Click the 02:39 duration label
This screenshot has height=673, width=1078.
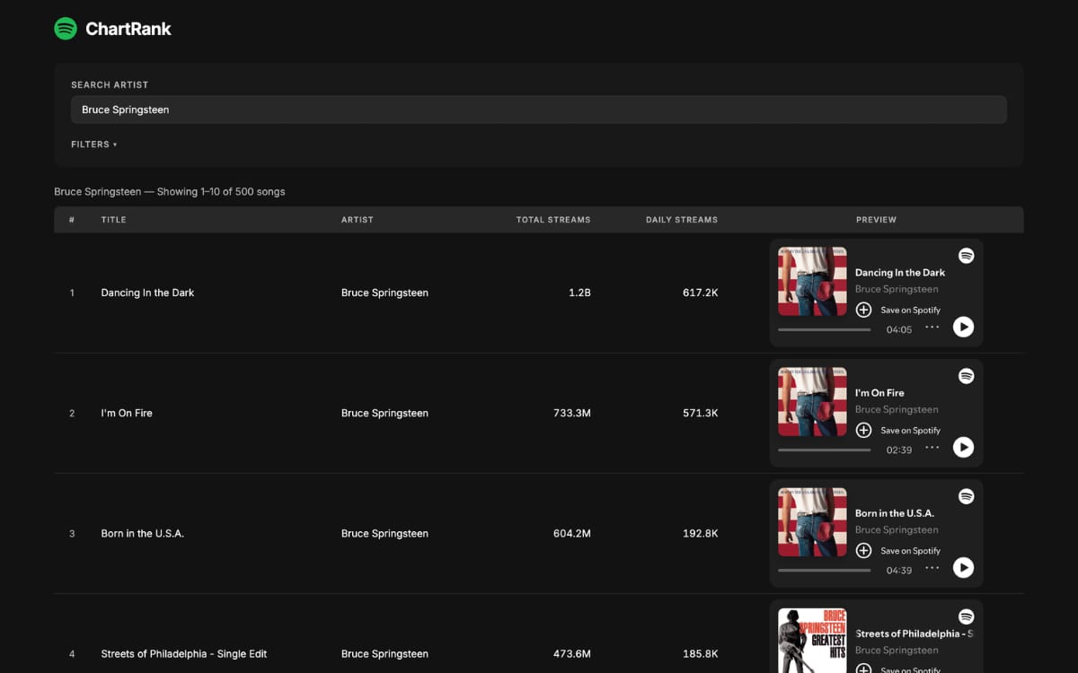[899, 450]
